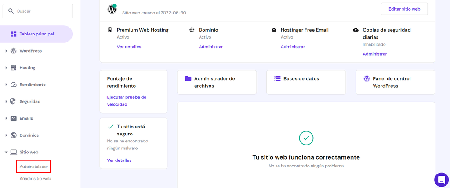Click the Inhabilitado status text

point(374,44)
